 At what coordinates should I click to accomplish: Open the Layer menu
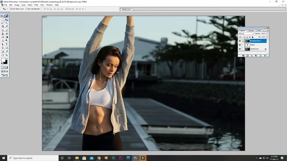[x=23, y=5]
